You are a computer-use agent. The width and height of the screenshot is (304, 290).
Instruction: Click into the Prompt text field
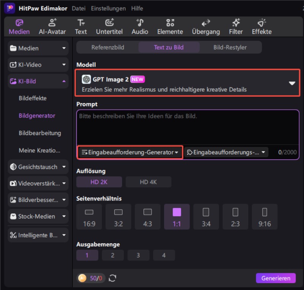188,127
